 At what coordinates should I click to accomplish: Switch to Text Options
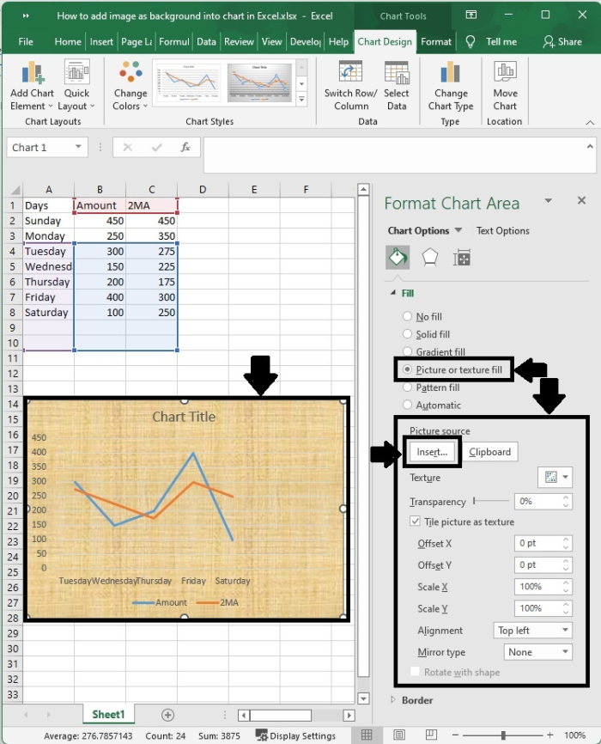[503, 230]
